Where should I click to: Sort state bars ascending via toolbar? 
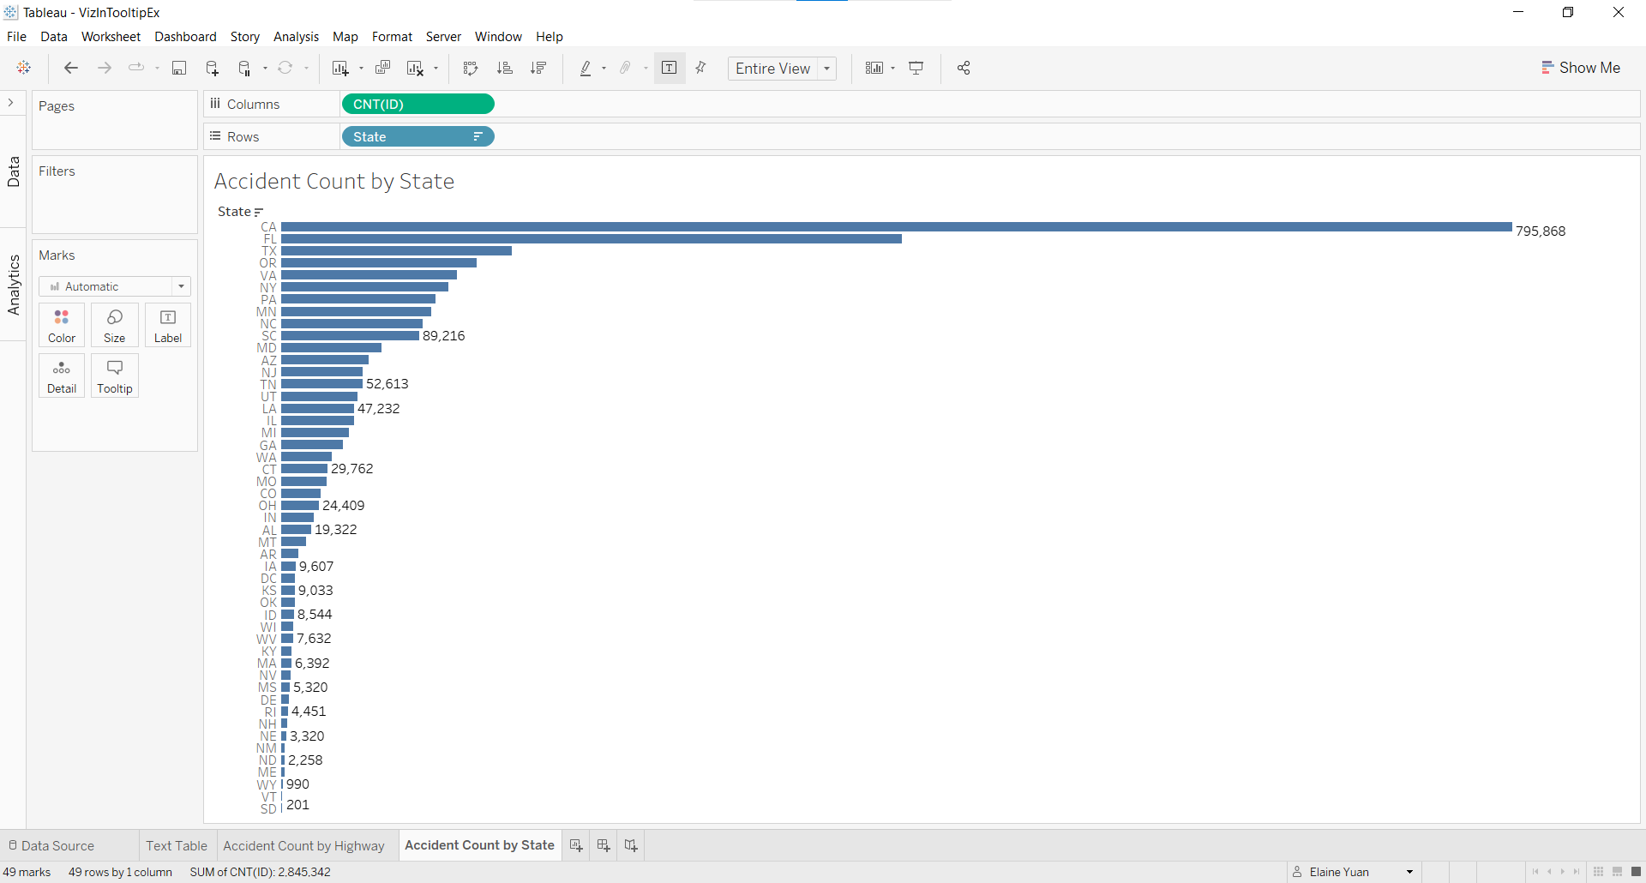[505, 69]
